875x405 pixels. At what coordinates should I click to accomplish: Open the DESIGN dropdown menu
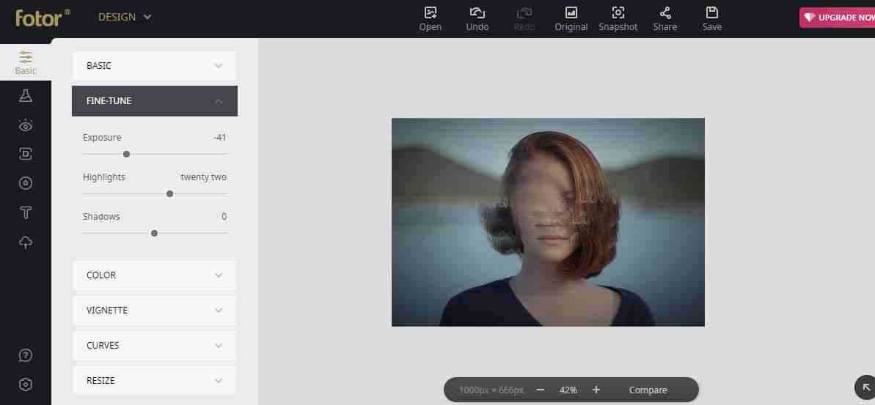coord(125,18)
